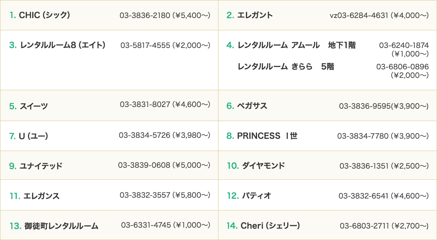Screen dimensions: 437x240
Task: Click the ダイヤモンド entry
Action: [x=263, y=166]
